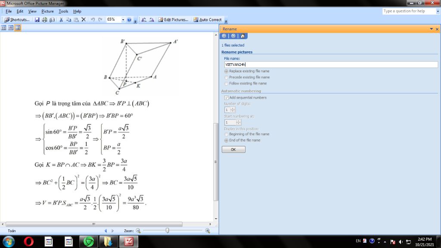Click the volume speaker tray icon
Viewport: 441px width, 248px height.
[401, 242]
